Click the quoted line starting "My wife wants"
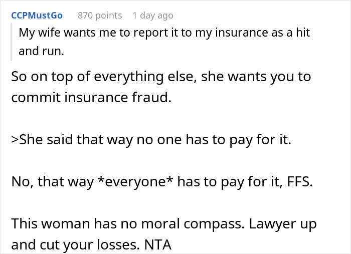 point(164,33)
